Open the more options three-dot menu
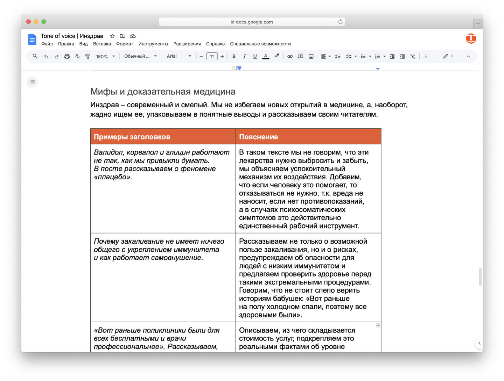The image size is (504, 381). 426,56
